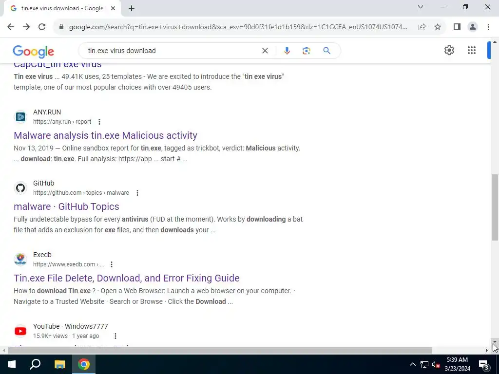This screenshot has height=374, width=499.
Task: Open the tab search dropdown chevron
Action: click(x=421, y=7)
